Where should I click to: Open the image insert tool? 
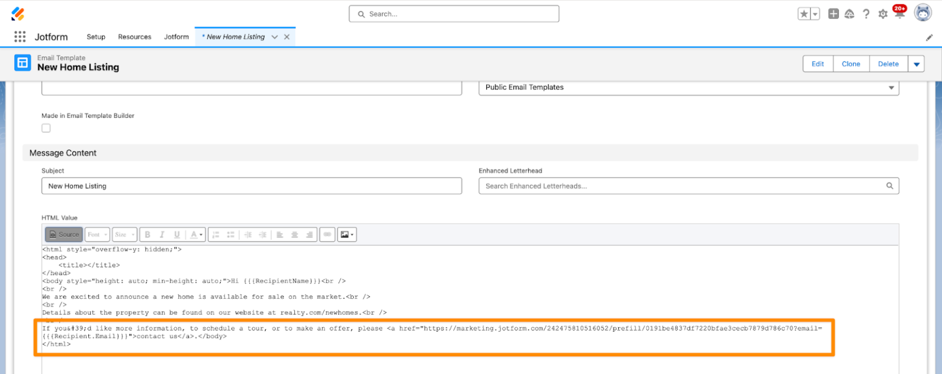point(344,234)
